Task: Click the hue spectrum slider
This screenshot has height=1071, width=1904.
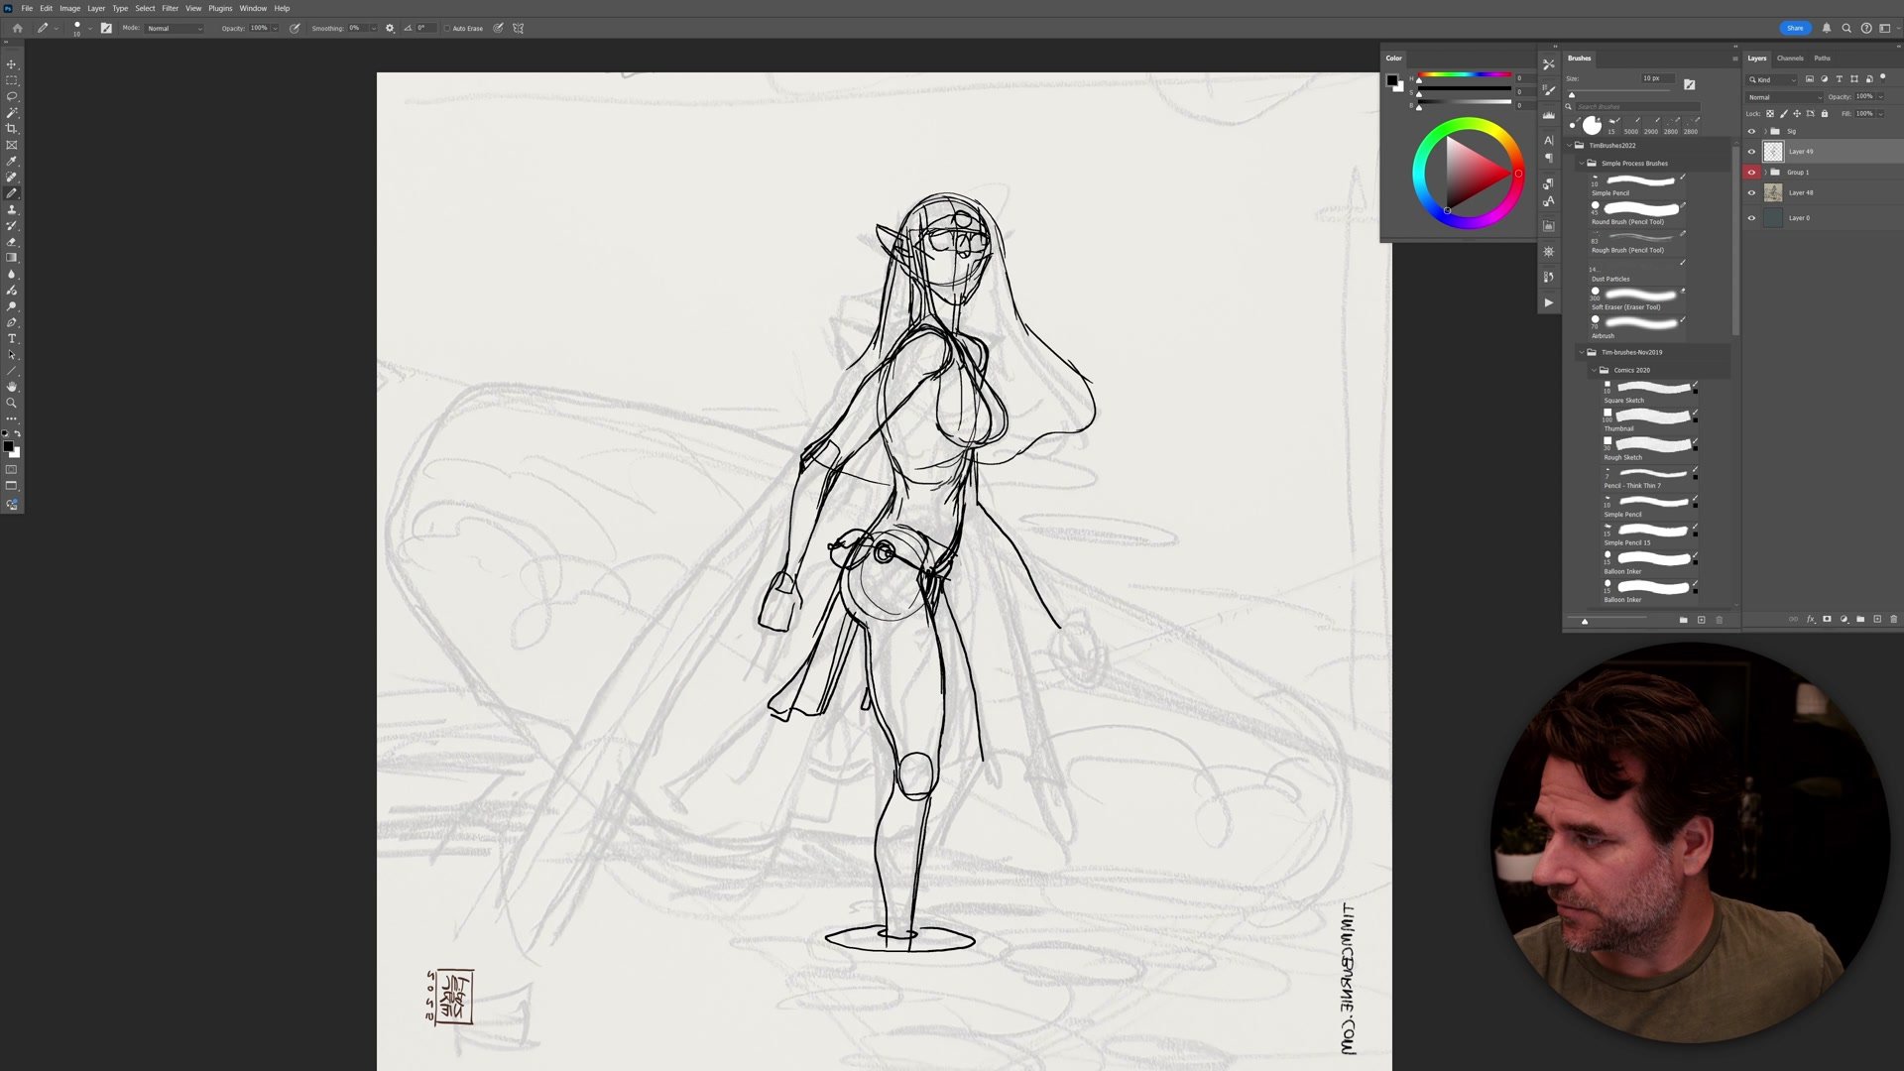Action: pyautogui.click(x=1465, y=74)
